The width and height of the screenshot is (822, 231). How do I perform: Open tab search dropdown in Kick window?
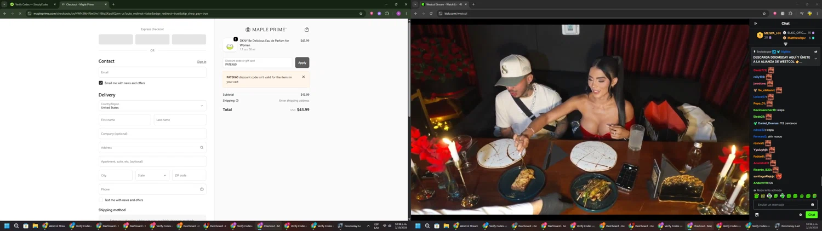pos(415,4)
